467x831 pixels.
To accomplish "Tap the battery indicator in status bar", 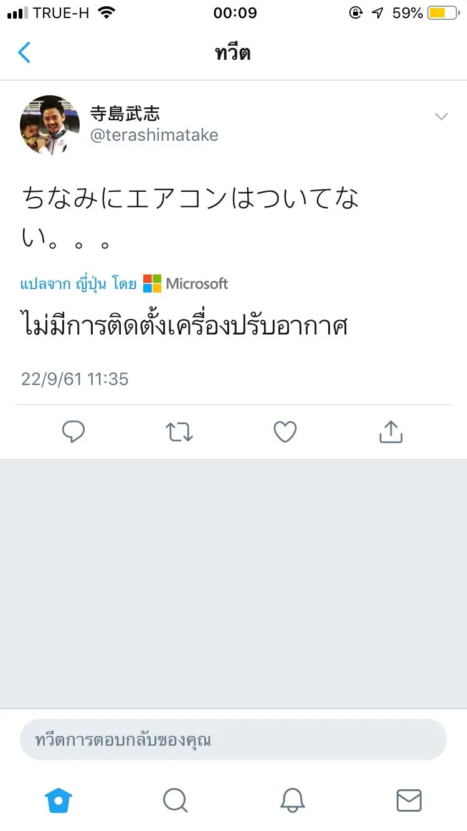I will click(x=443, y=13).
